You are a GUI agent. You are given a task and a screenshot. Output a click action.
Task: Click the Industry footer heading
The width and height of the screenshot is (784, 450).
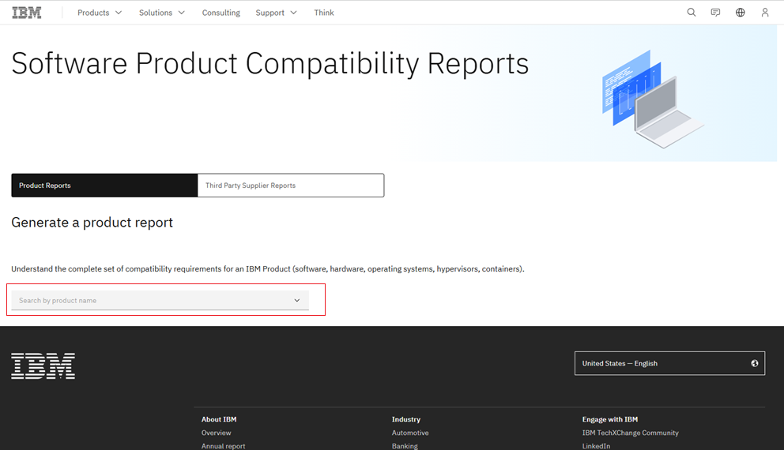pos(406,419)
